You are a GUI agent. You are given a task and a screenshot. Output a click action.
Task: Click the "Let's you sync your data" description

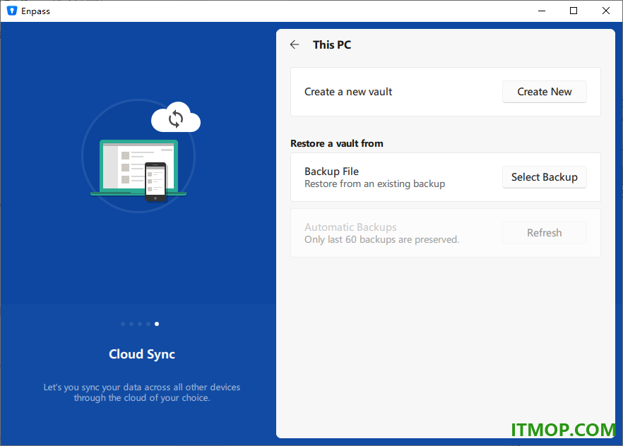[x=142, y=392]
